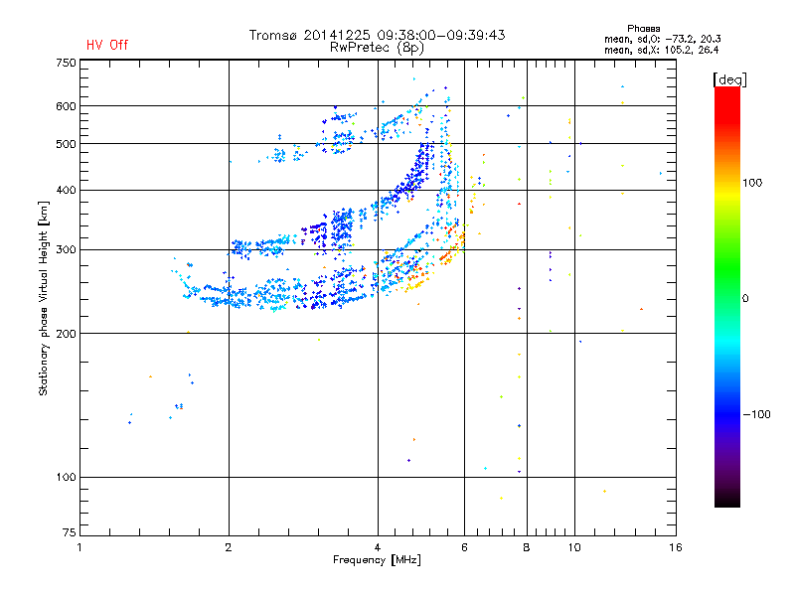795x596 pixels.
Task: Click the title 'Tromsø 20141225 09:38:00-09:39:43'
Action: pos(378,35)
